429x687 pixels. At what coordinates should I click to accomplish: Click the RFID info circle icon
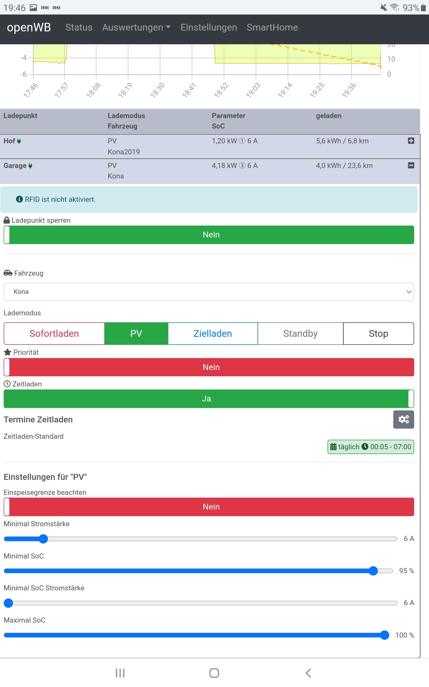click(x=19, y=199)
